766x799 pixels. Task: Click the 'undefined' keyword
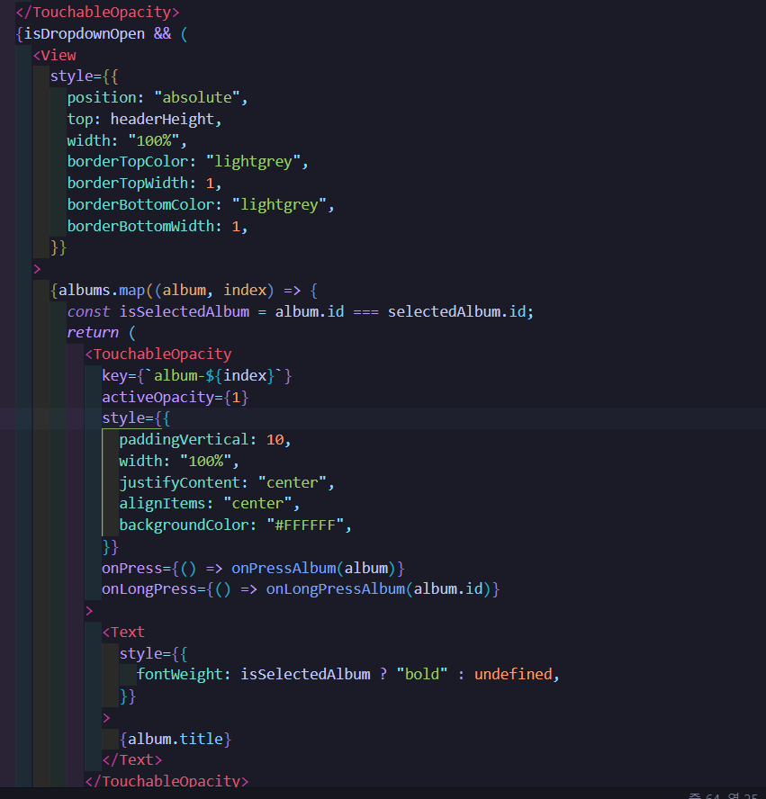click(x=513, y=675)
